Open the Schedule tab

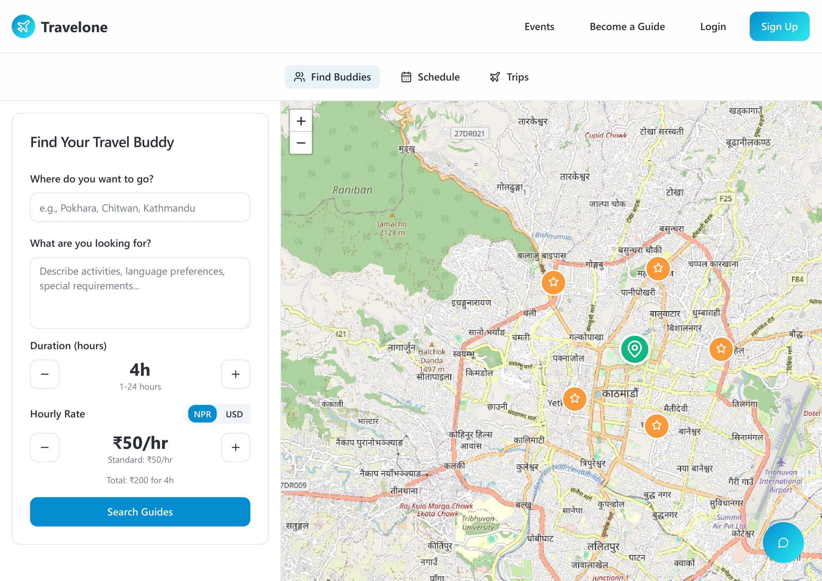431,77
